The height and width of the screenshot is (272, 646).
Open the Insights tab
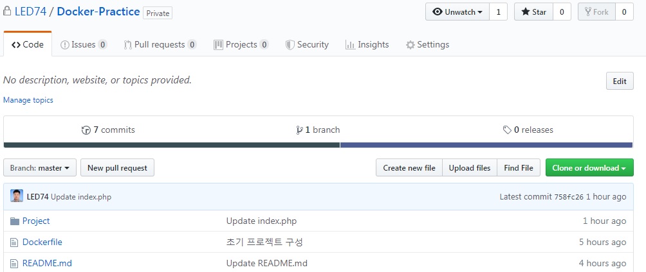[367, 44]
